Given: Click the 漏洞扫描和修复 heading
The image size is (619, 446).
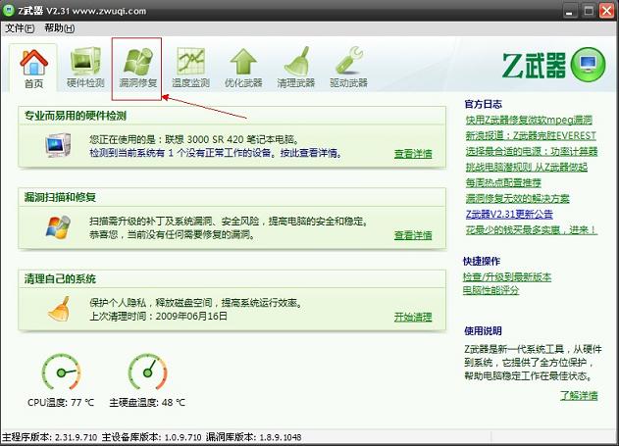Looking at the screenshot, I should click(x=60, y=197).
